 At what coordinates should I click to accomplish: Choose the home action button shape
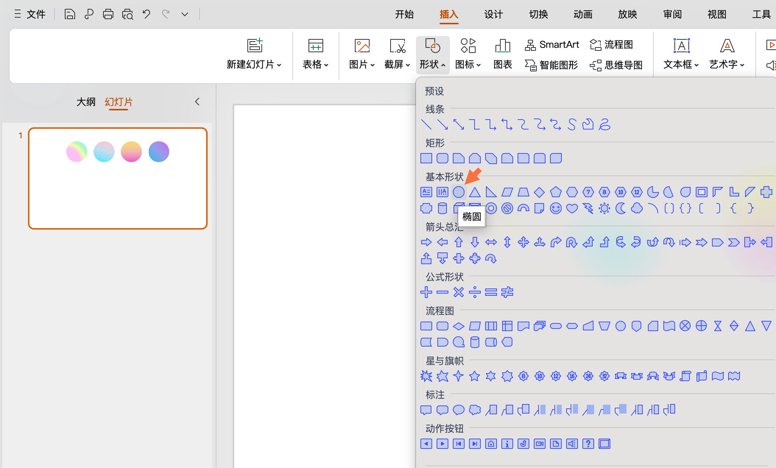click(x=491, y=444)
